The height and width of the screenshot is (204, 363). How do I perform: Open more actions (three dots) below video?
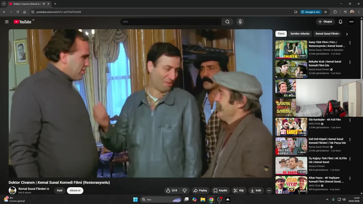coord(269,190)
